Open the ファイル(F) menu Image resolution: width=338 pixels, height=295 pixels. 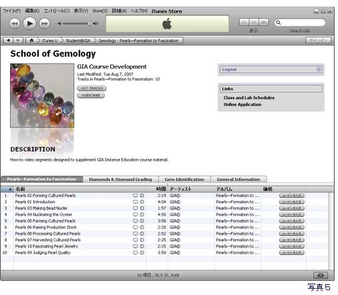pos(11,11)
